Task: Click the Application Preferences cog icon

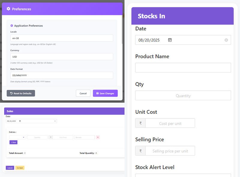Action: pos(12,26)
